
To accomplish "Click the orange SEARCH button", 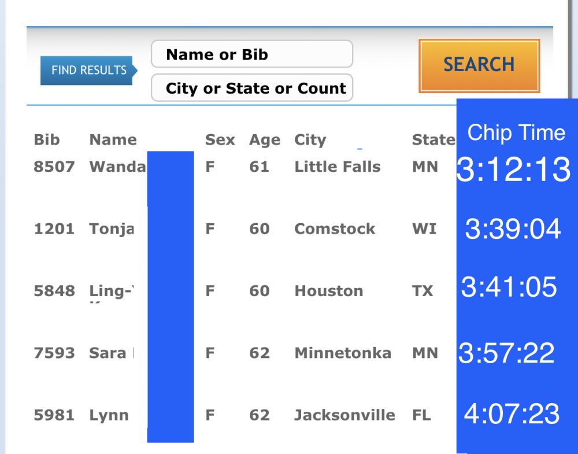I will pyautogui.click(x=479, y=65).
